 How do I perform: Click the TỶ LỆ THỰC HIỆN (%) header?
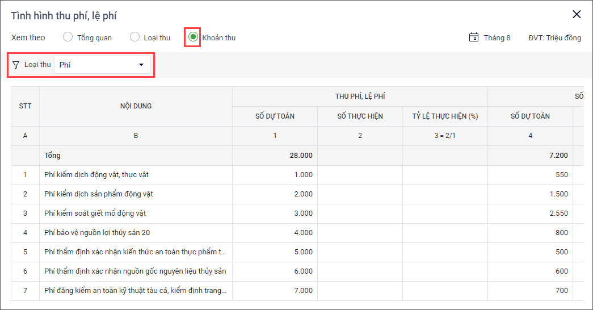(445, 116)
